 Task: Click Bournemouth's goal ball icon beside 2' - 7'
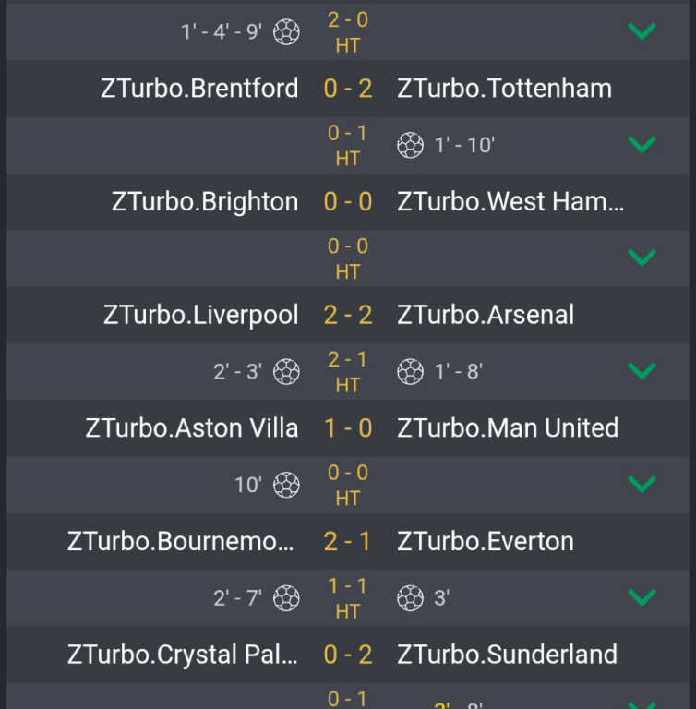click(286, 598)
